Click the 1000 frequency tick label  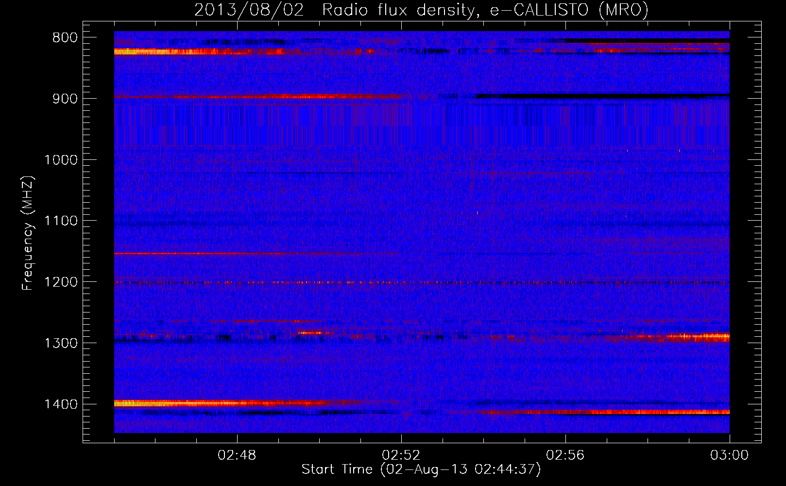[x=61, y=160]
